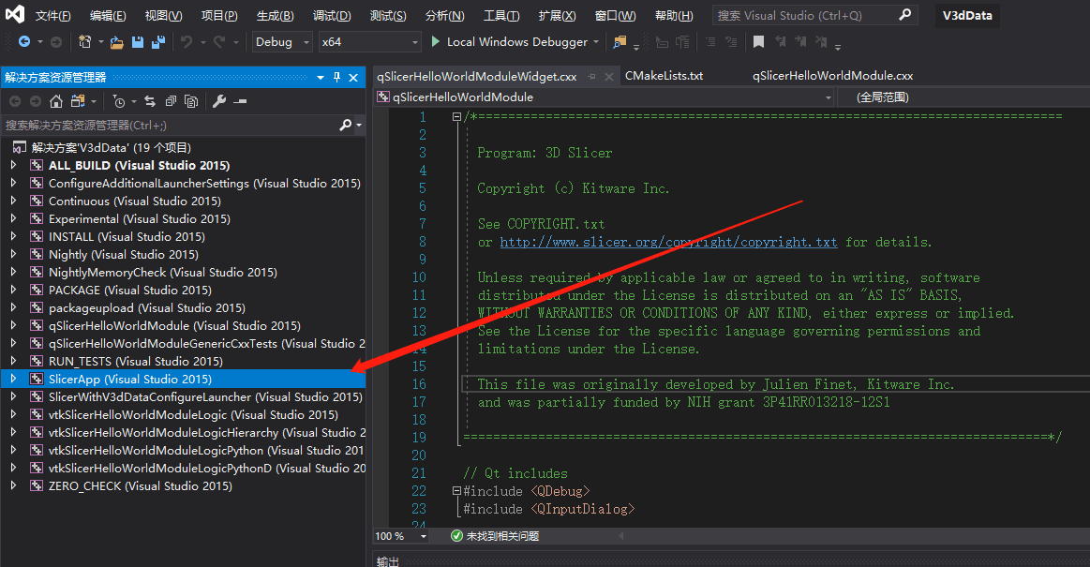The height and width of the screenshot is (567, 1090).
Task: Click the Quick Launch search magnifier
Action: (903, 15)
